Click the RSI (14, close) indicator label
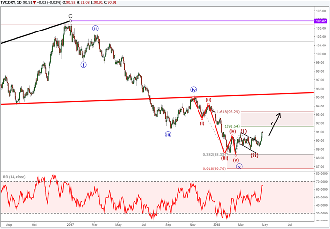 pos(14,177)
